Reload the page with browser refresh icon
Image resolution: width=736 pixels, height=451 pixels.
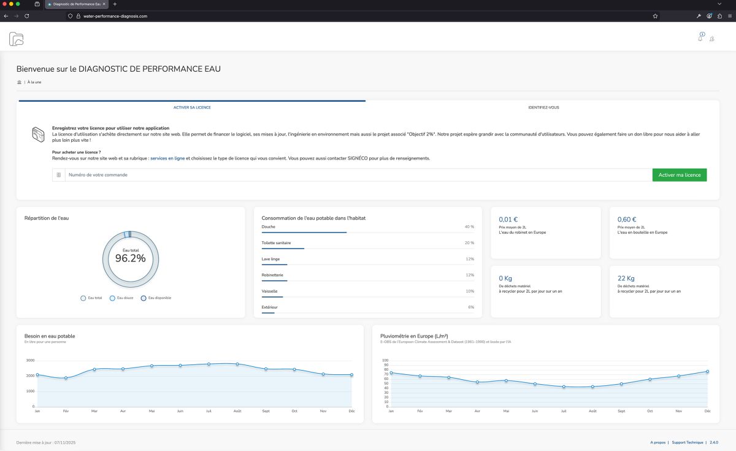click(27, 16)
